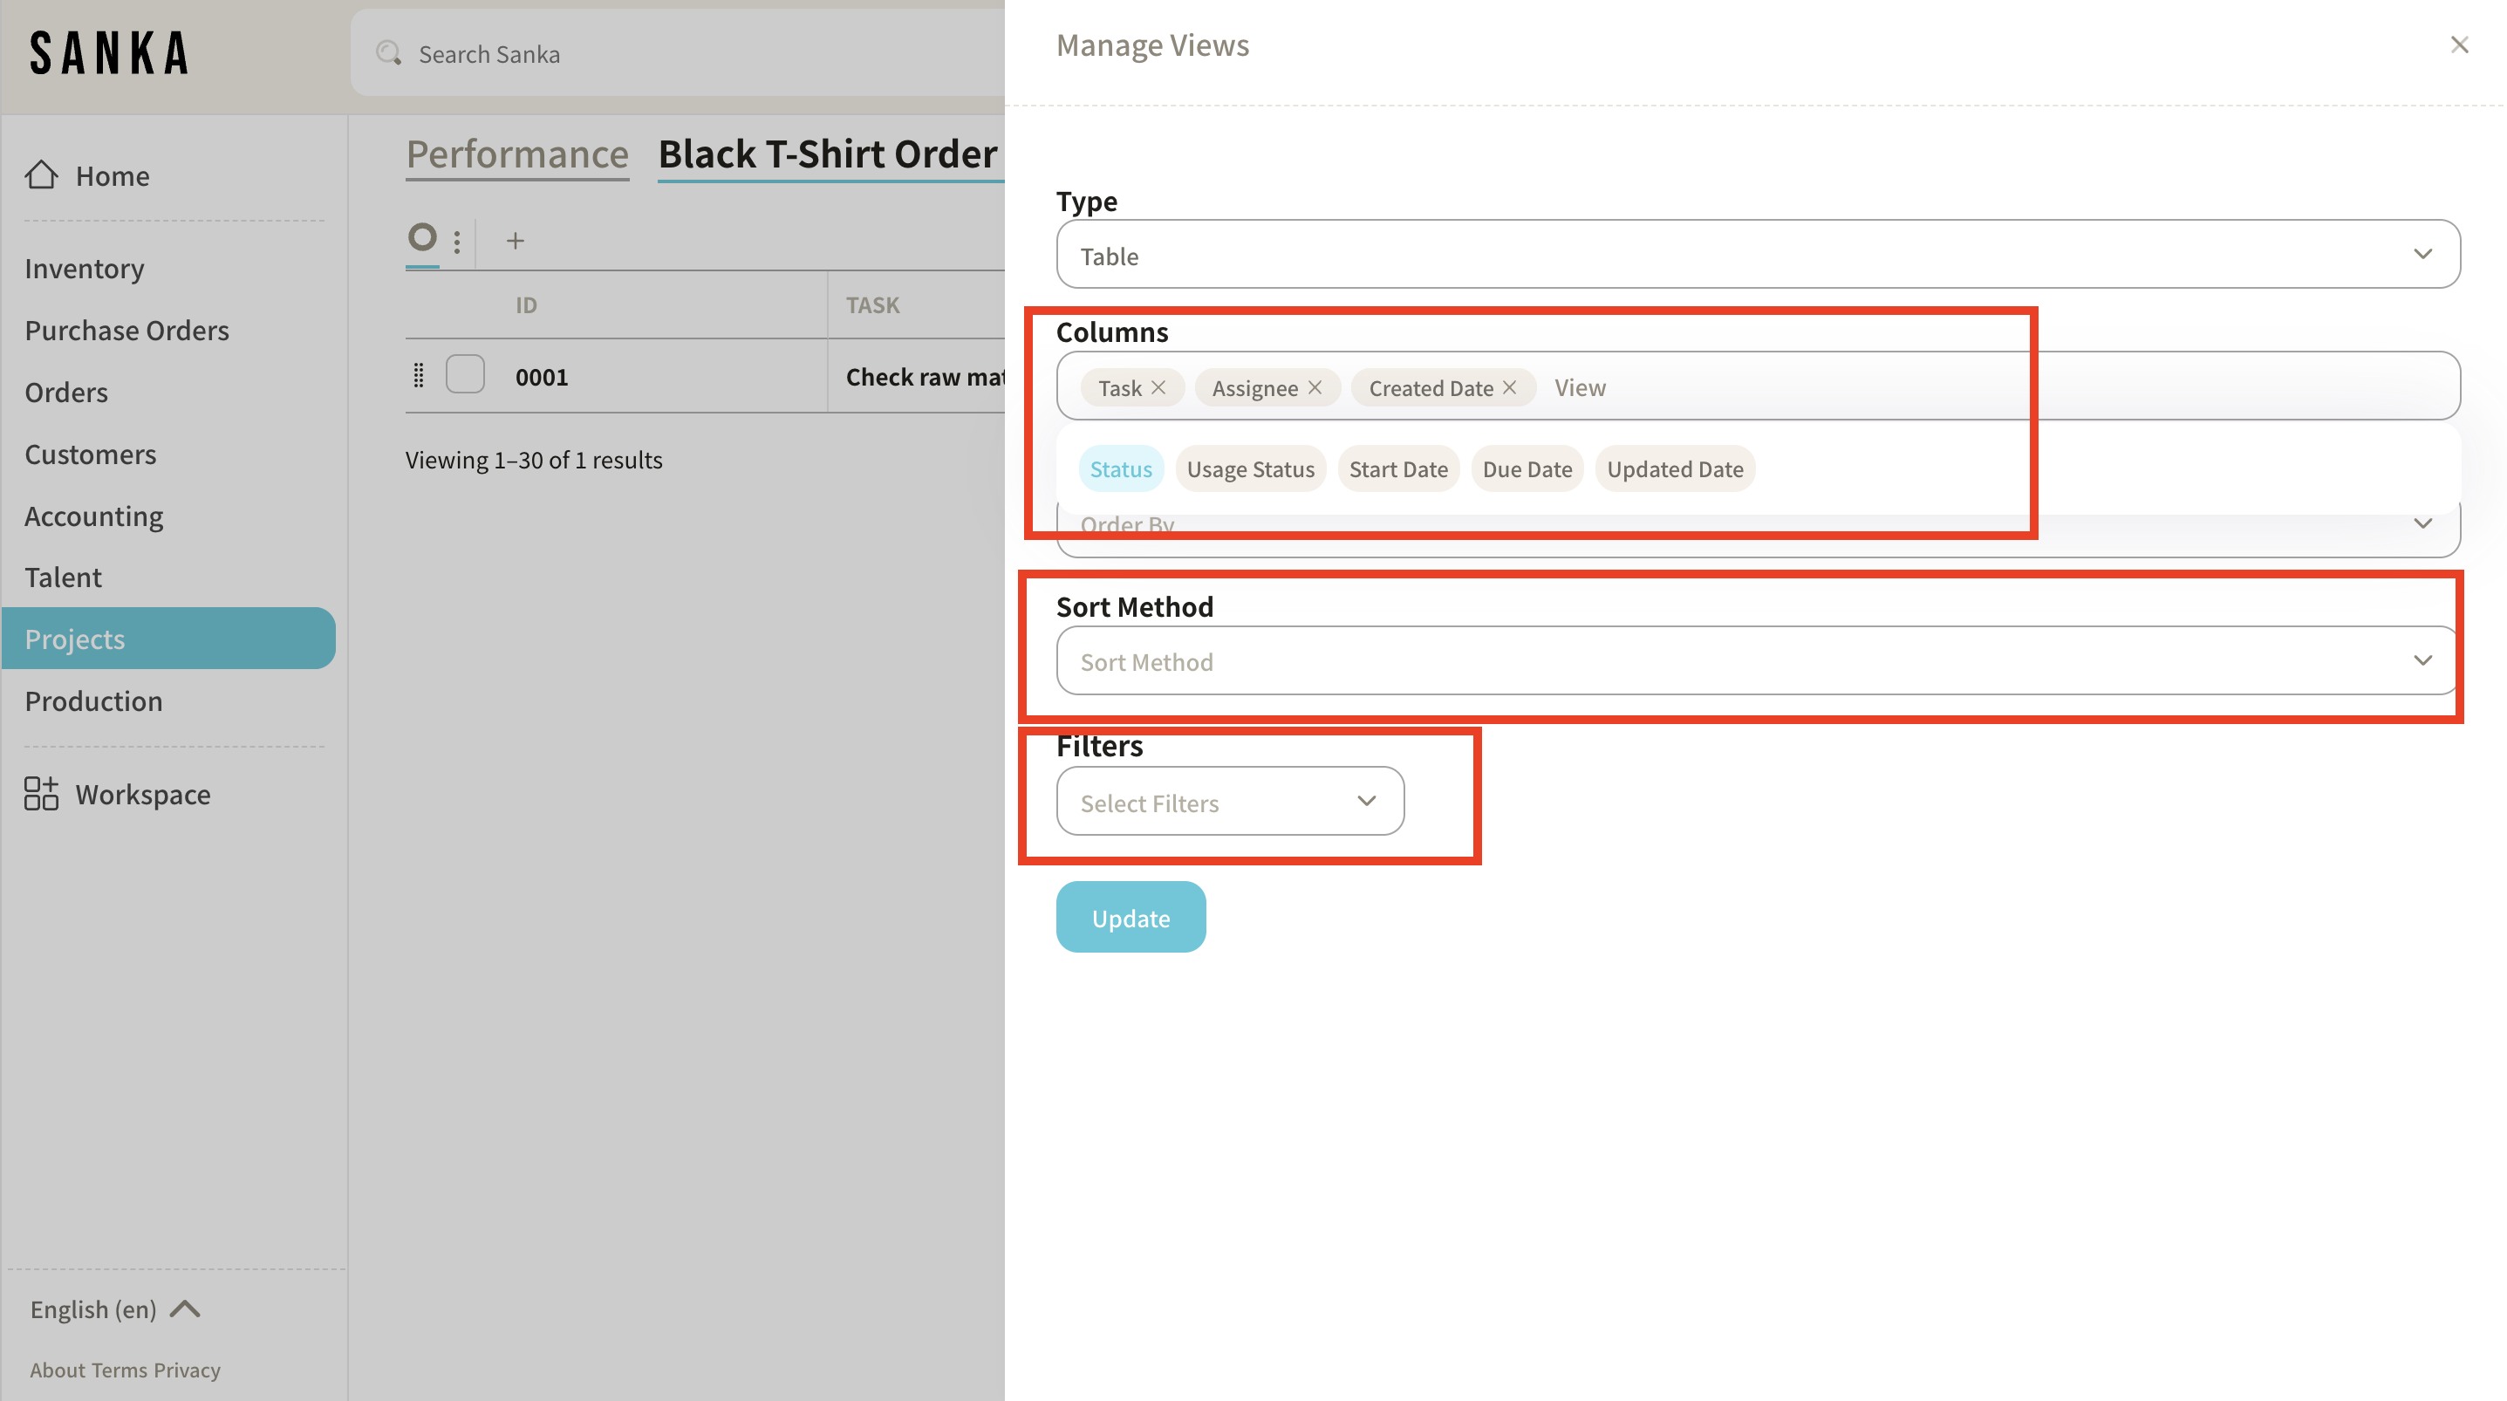Remove the Assignee column tag

coord(1315,387)
